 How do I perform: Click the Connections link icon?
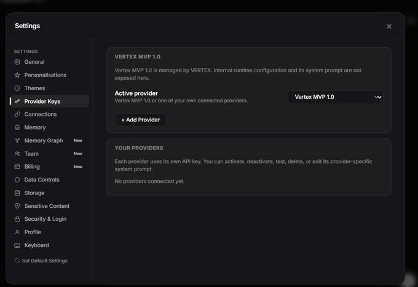[x=17, y=115]
